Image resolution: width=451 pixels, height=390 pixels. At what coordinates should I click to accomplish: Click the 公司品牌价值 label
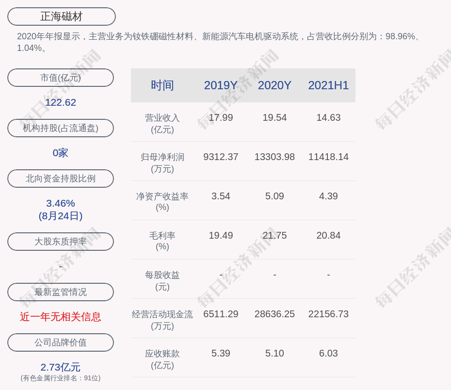[60, 342]
